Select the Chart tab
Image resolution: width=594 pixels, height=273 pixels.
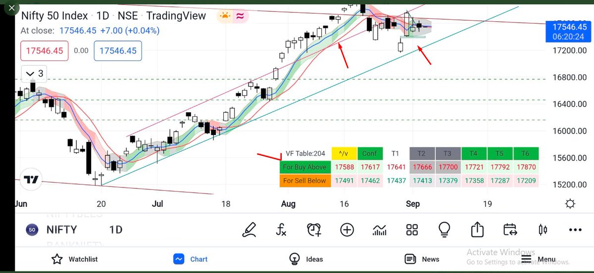coord(191,259)
